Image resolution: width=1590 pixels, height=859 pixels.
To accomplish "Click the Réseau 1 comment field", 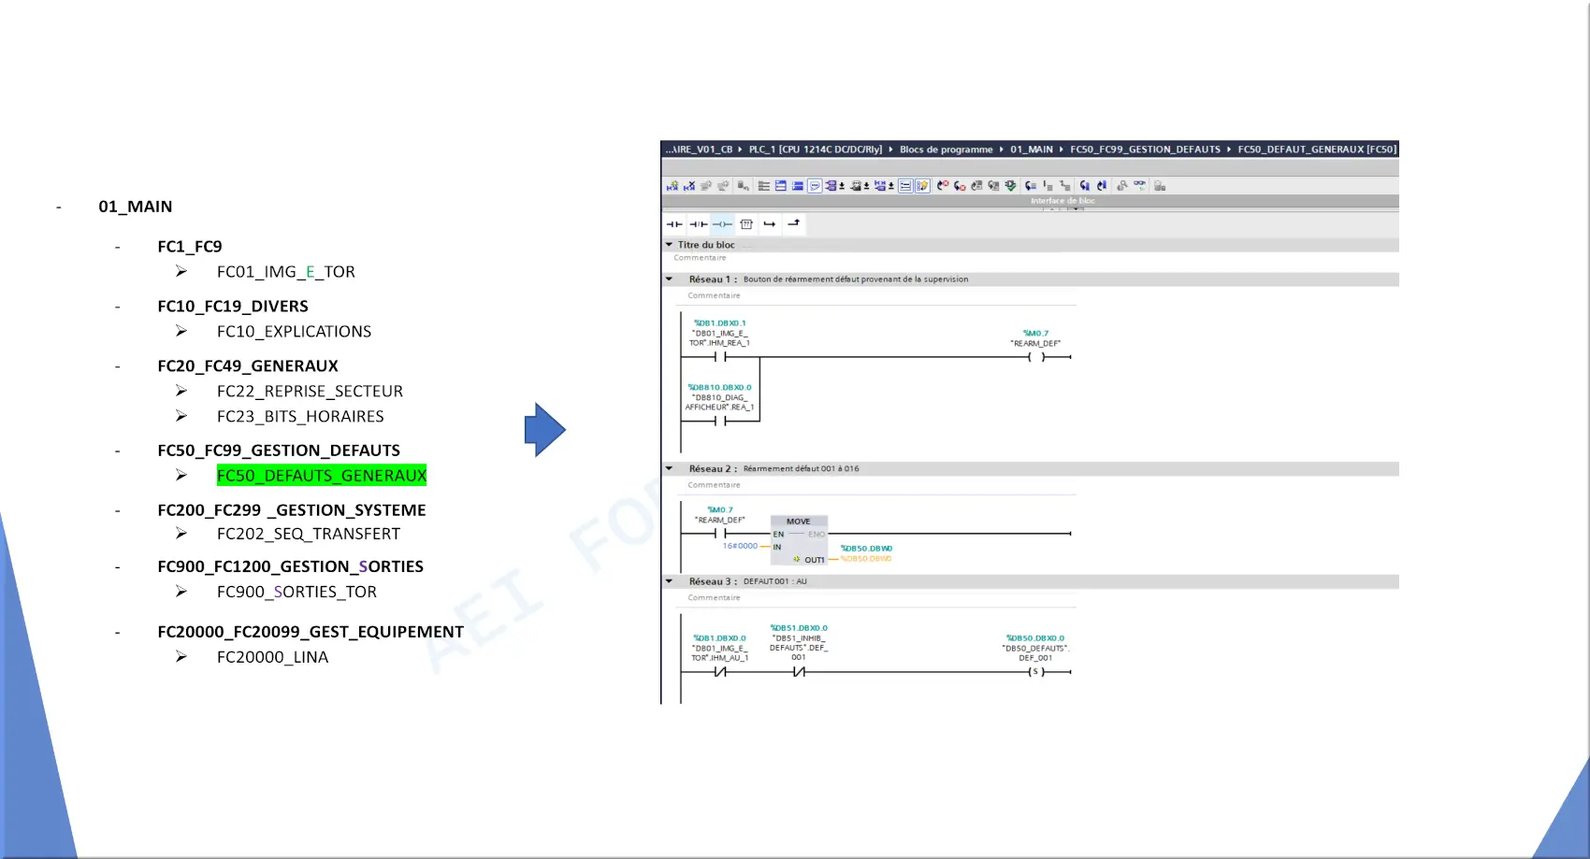I will pos(715,295).
